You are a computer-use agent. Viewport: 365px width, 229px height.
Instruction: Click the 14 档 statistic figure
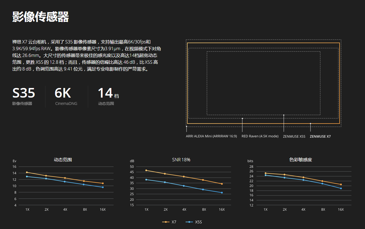pyautogui.click(x=108, y=93)
